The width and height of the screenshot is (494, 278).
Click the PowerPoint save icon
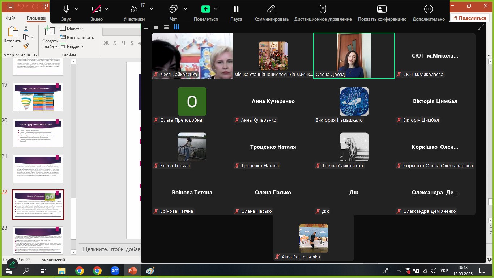(x=10, y=7)
